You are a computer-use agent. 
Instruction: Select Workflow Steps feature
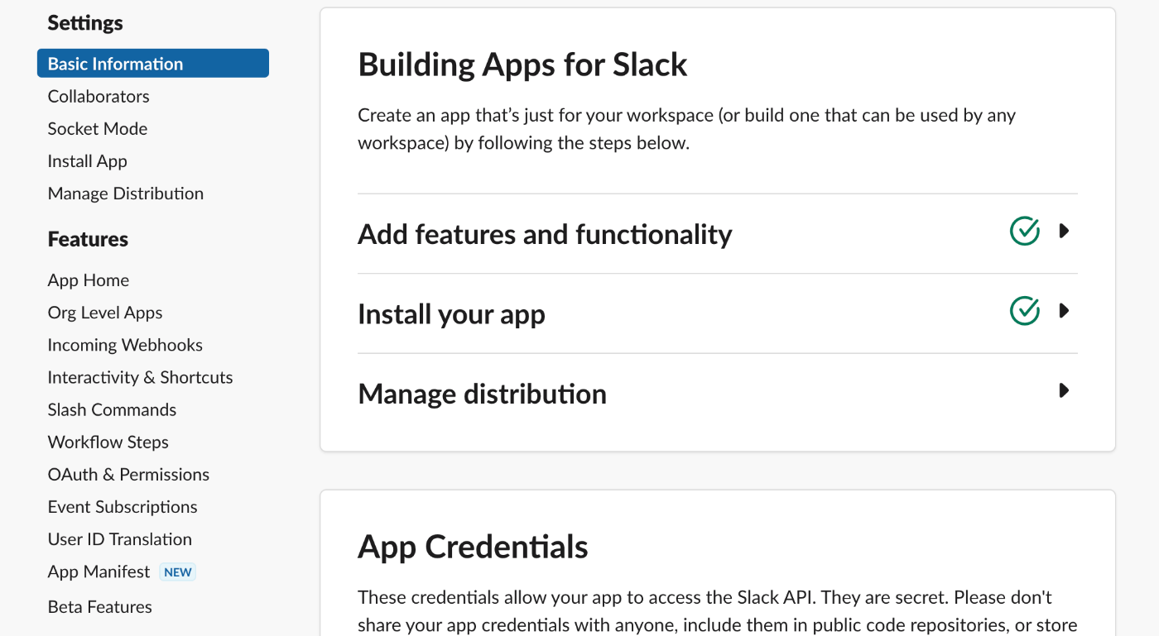(x=108, y=442)
